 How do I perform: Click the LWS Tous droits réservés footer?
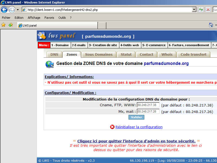coord(66,161)
